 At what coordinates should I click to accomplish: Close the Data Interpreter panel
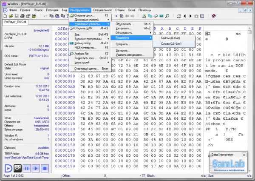[244, 155]
